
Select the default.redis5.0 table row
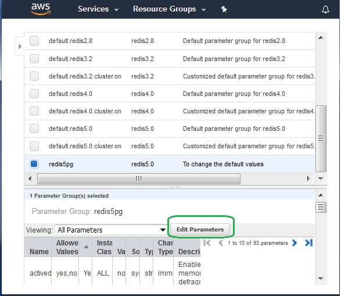(x=170, y=129)
